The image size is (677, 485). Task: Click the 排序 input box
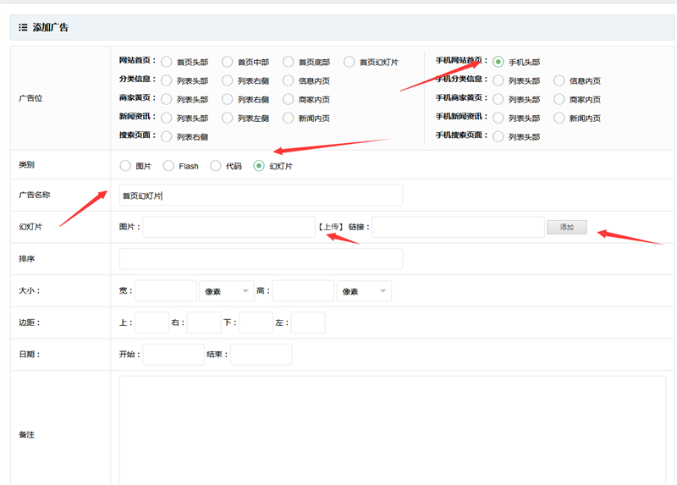pos(261,259)
